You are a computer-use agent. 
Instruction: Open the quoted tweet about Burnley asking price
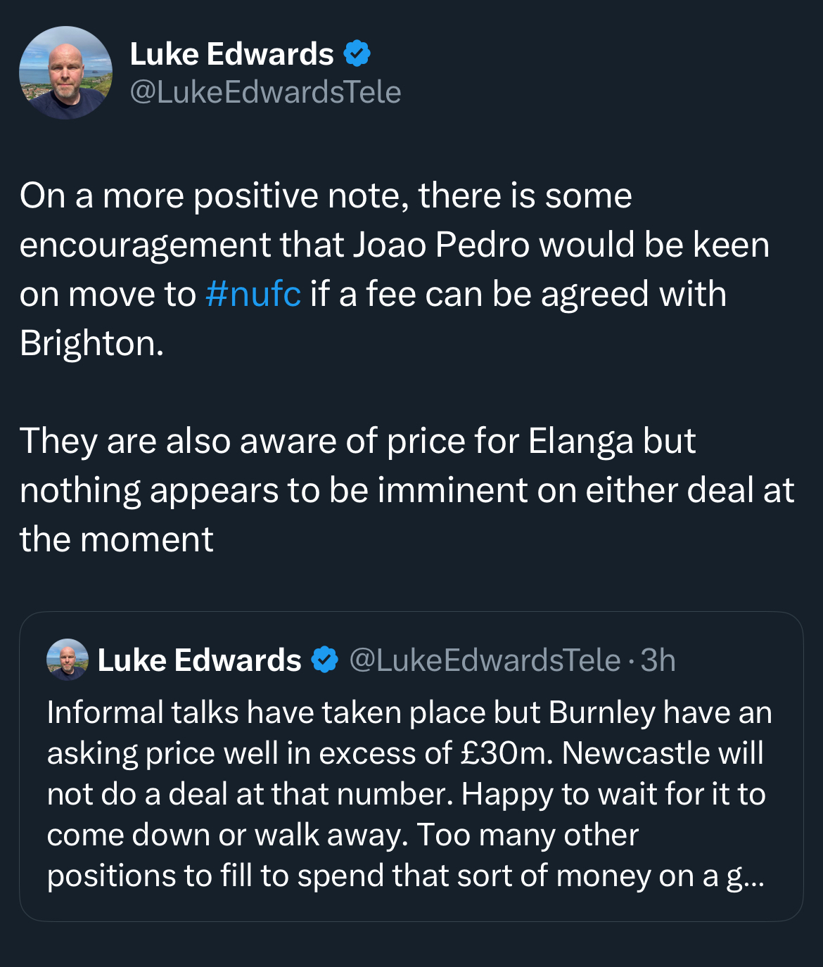point(411,767)
